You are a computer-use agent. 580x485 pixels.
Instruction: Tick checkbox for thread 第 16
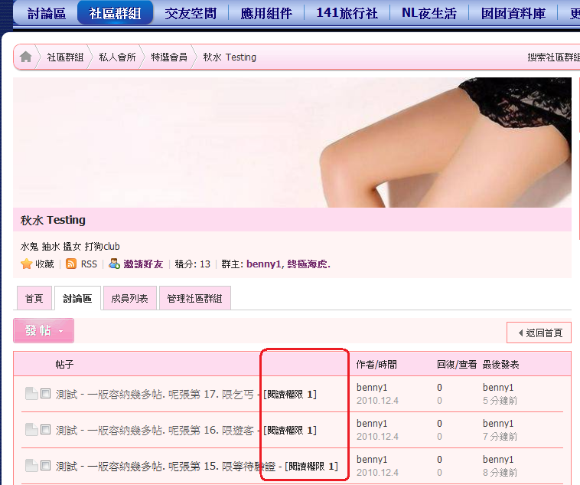point(45,429)
